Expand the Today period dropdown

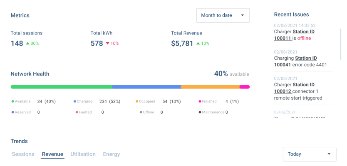[309, 154]
